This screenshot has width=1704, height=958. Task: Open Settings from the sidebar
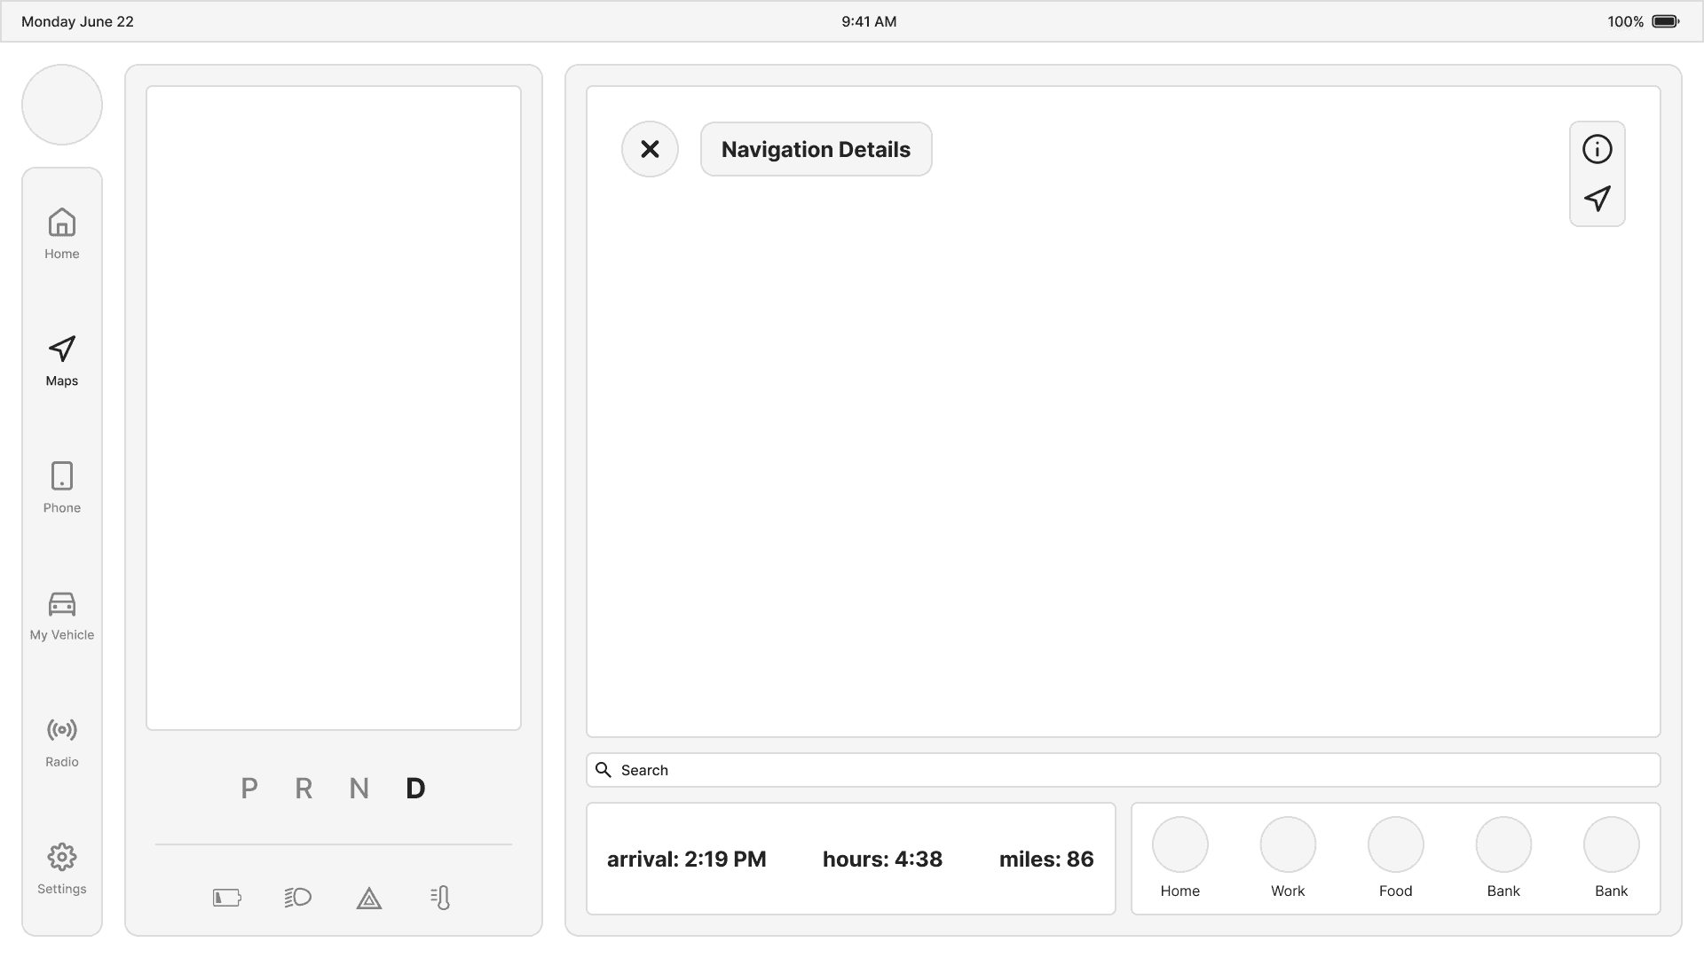coord(62,868)
